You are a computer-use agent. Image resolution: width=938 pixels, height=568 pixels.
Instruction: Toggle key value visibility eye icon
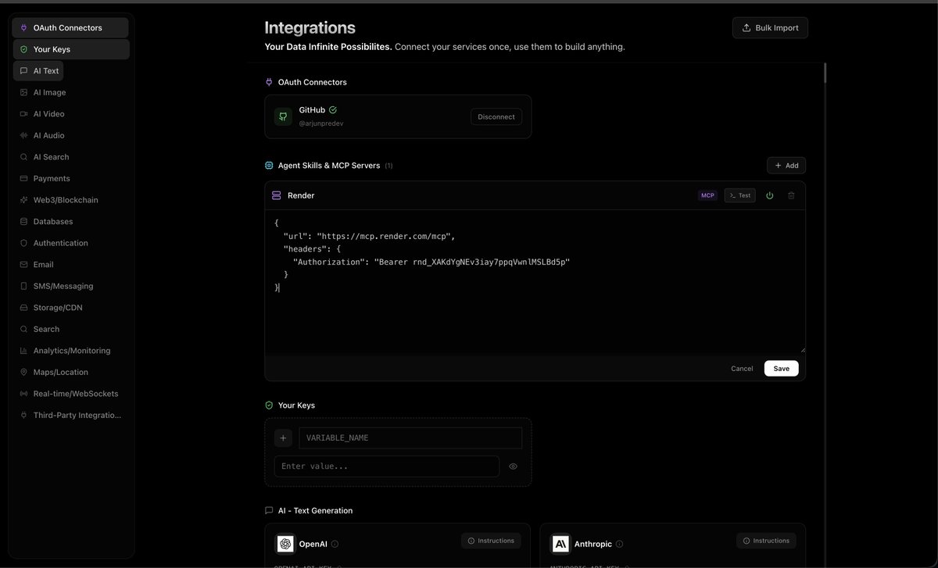[514, 466]
